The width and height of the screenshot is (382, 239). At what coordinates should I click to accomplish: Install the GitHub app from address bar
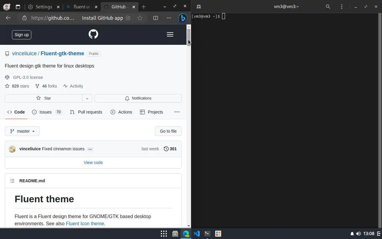click(x=106, y=18)
